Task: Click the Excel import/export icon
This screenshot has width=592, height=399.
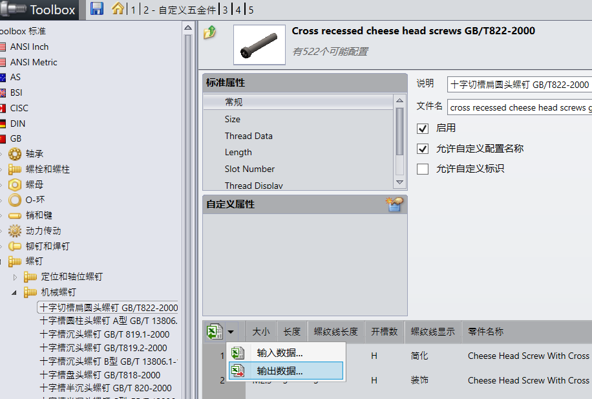Action: pos(215,332)
